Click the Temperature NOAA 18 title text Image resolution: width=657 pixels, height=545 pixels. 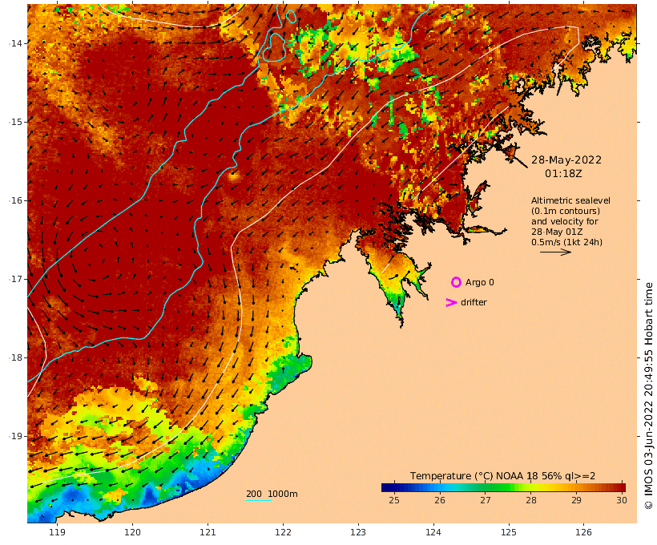pyautogui.click(x=502, y=476)
